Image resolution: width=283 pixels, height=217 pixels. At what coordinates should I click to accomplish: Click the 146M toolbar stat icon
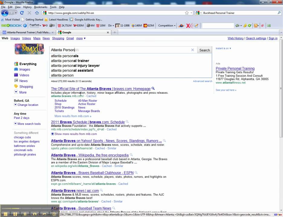pyautogui.click(x=136, y=26)
